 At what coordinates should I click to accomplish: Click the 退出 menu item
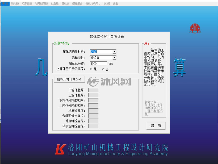(115, 4)
